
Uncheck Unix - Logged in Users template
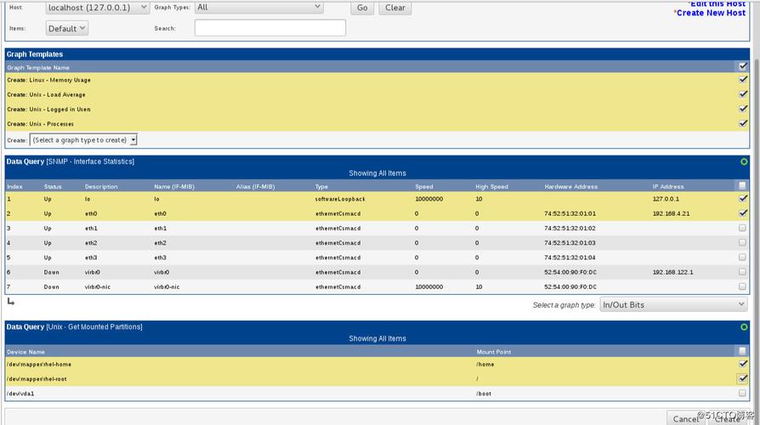coord(742,109)
